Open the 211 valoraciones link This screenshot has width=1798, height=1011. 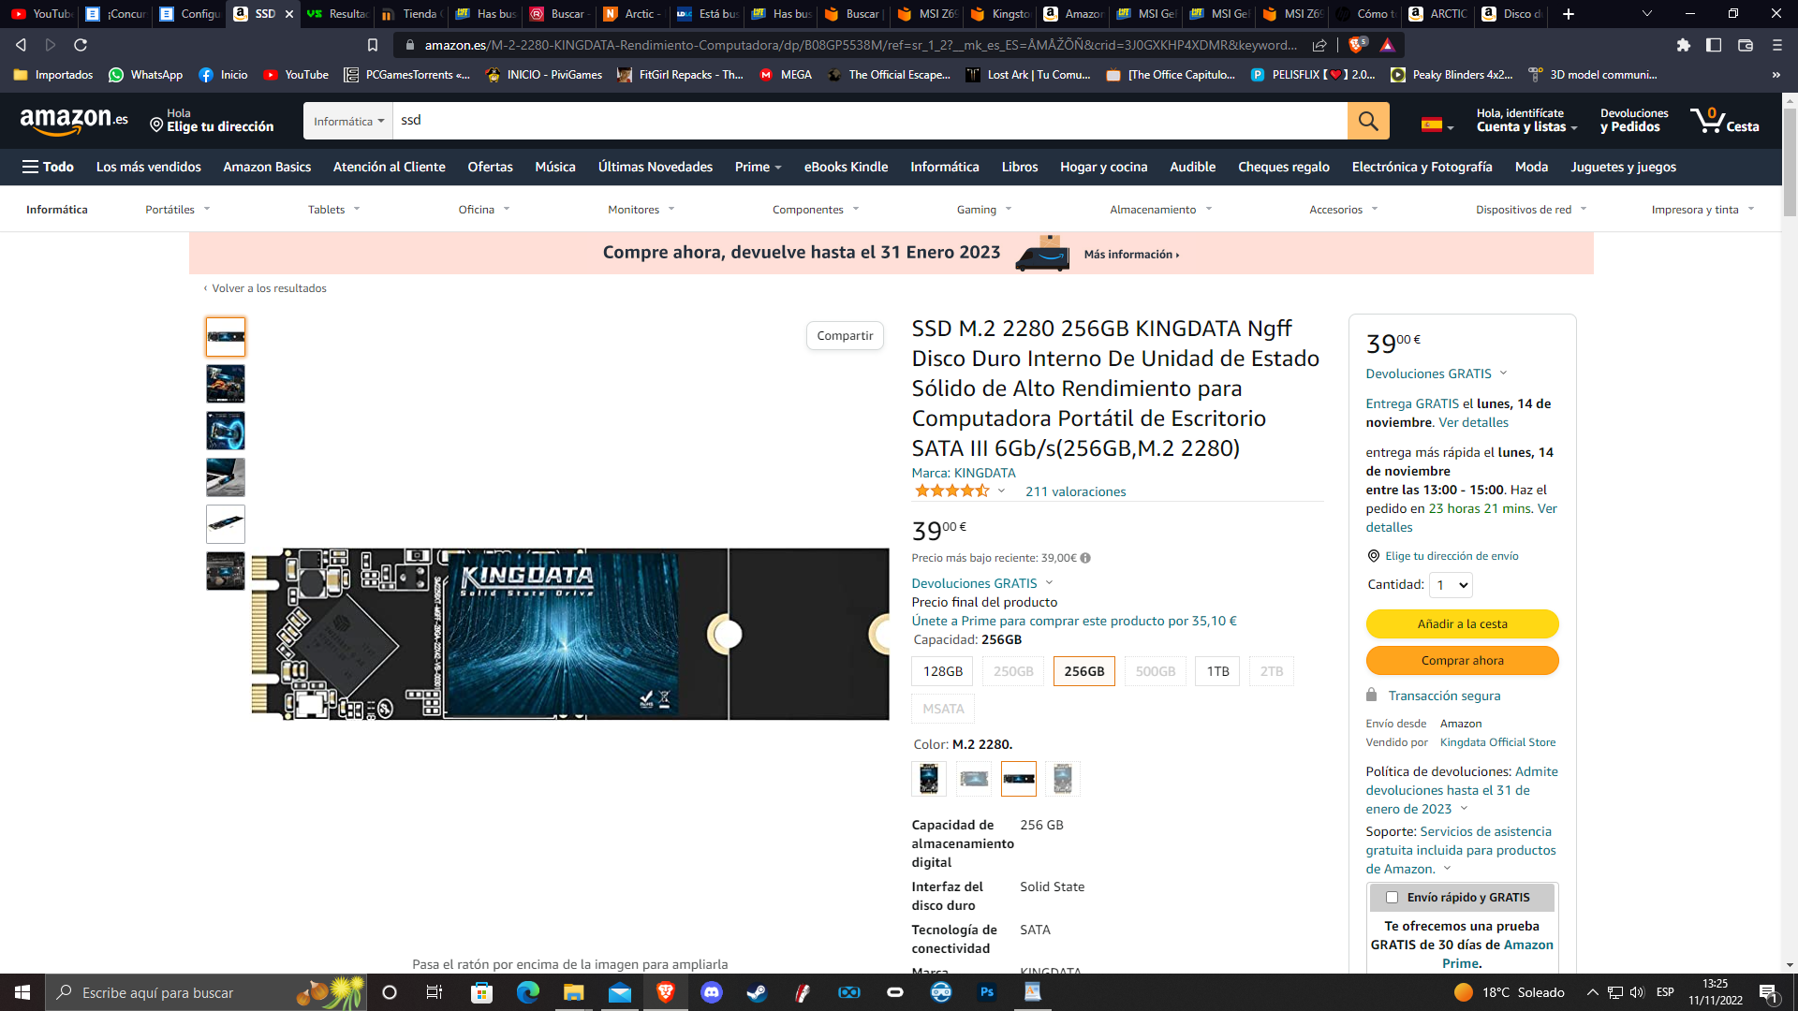click(1075, 491)
